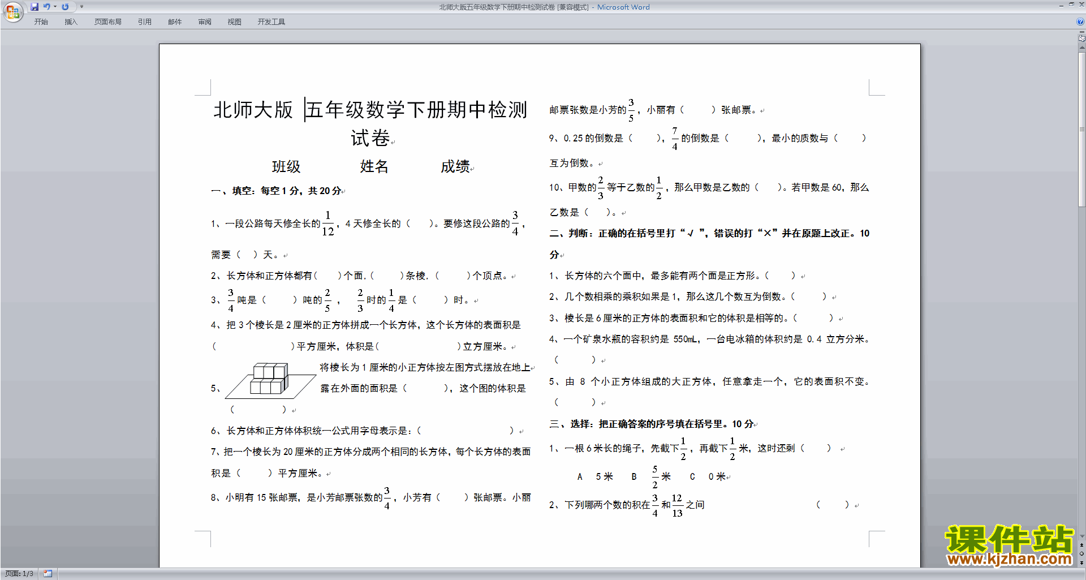This screenshot has width=1086, height=580.
Task: Open the 邮件 ribbon tab
Action: point(175,22)
